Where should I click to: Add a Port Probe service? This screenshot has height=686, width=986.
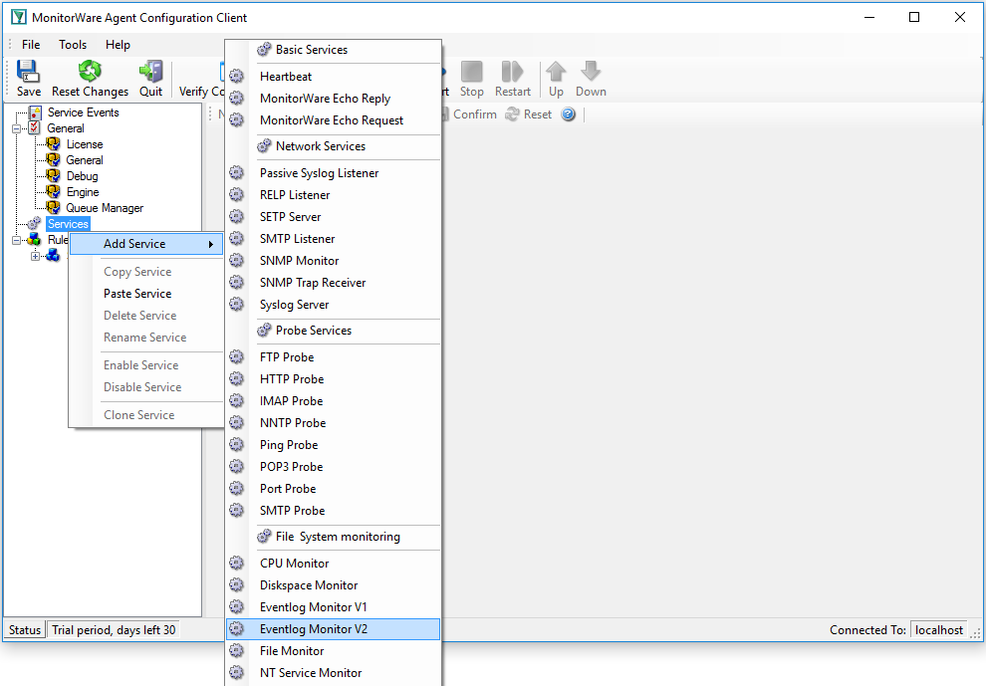click(x=334, y=489)
